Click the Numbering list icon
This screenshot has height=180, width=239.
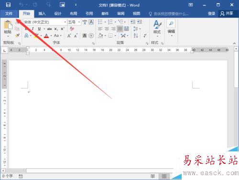(110, 22)
